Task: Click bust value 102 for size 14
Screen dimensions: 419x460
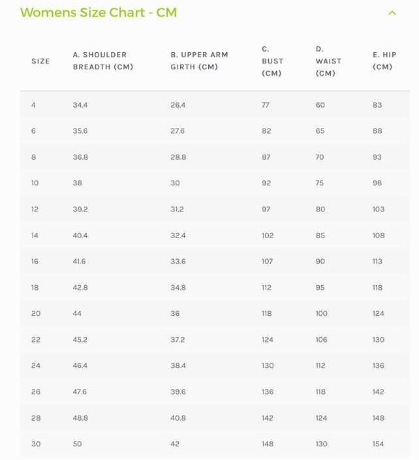Action: [x=268, y=236]
